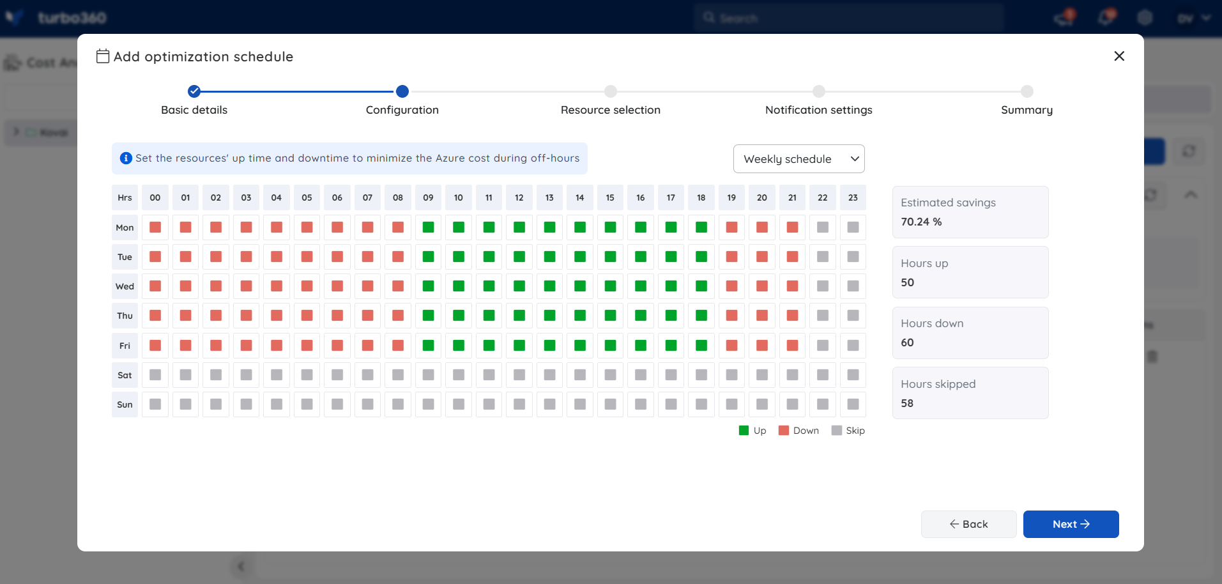Select the Mon row header
The image size is (1222, 584).
click(x=125, y=227)
